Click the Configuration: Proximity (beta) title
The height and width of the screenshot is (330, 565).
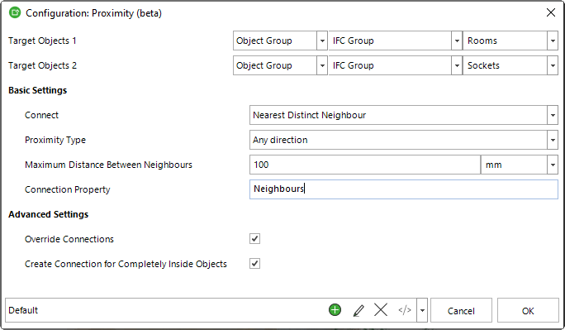pos(93,13)
